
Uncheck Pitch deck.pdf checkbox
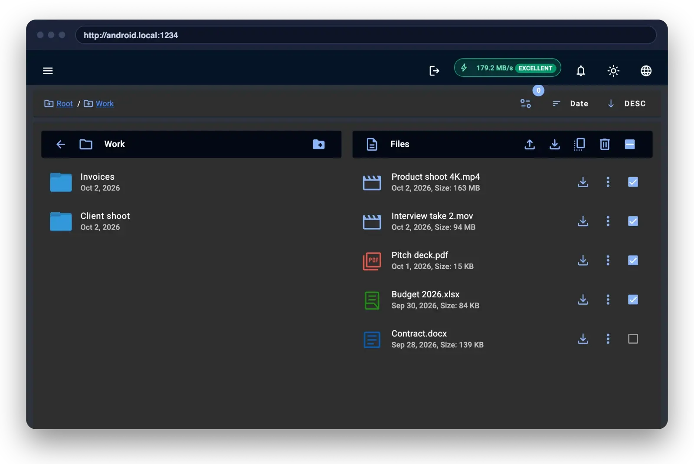coord(633,260)
